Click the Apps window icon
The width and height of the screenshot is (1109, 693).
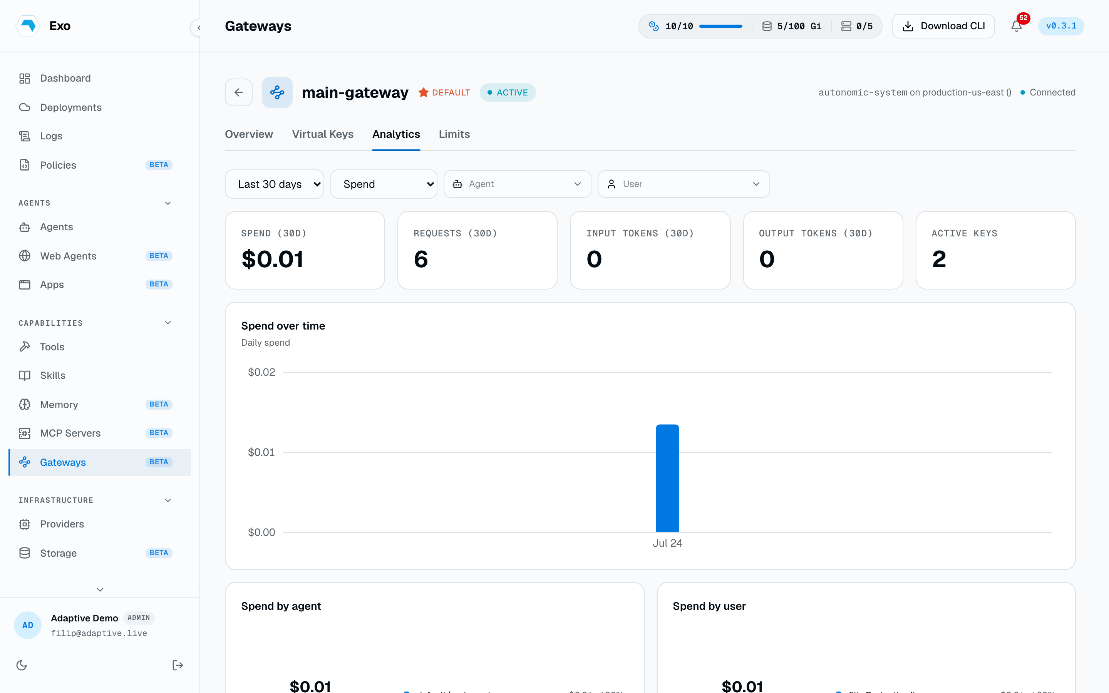tap(25, 285)
